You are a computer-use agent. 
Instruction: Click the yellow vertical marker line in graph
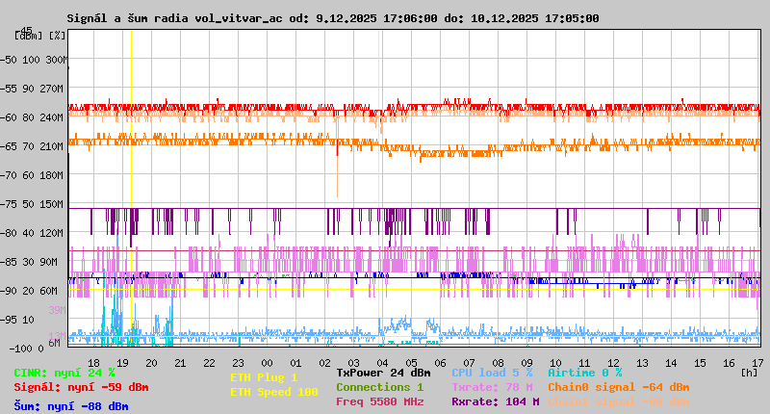[x=131, y=193]
